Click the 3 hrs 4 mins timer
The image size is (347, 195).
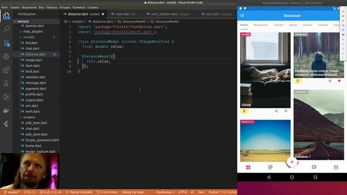[x=107, y=192]
